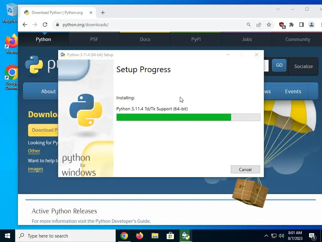Select the Google Chrome desktop shortcut
Viewport: 322px width, 242px height.
tap(12, 77)
